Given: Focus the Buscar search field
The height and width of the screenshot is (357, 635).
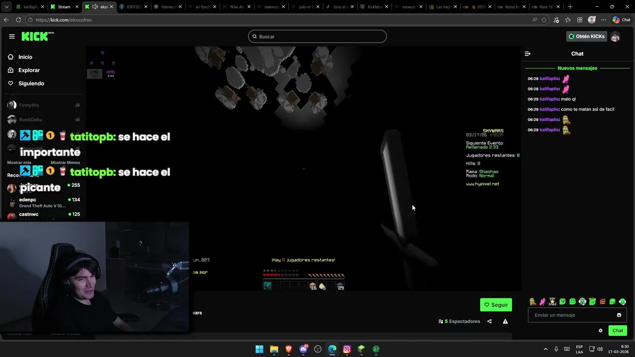Looking at the screenshot, I should (x=317, y=36).
